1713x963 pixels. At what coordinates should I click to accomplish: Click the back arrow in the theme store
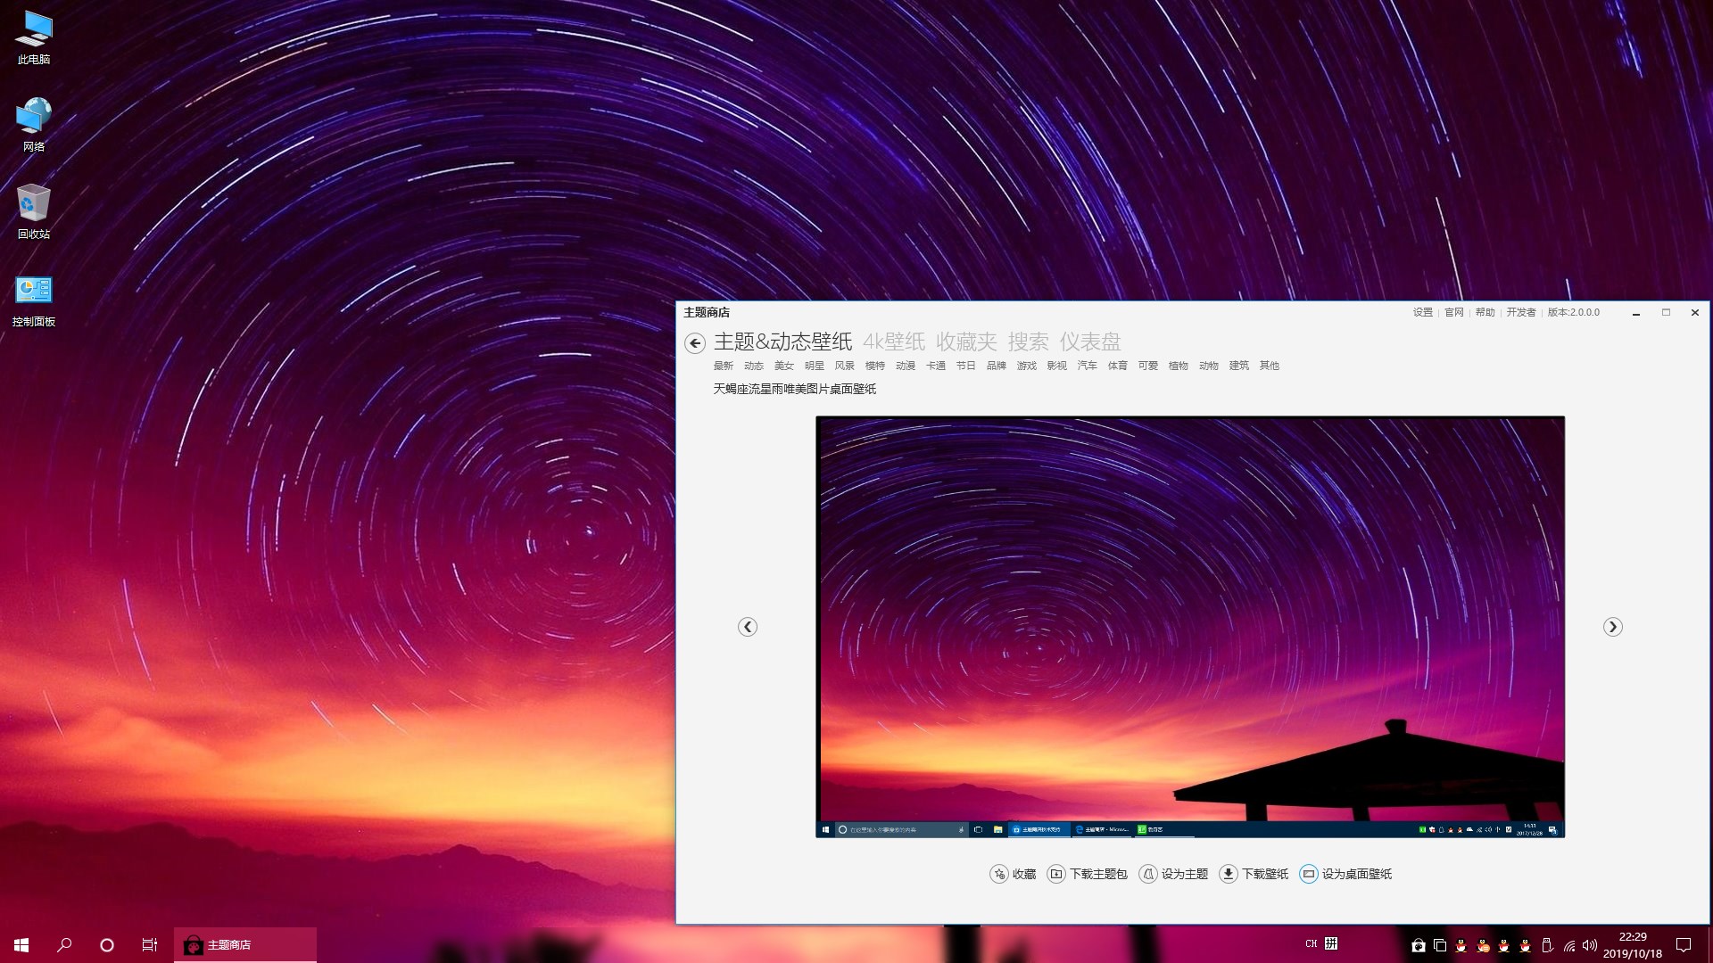pos(695,343)
